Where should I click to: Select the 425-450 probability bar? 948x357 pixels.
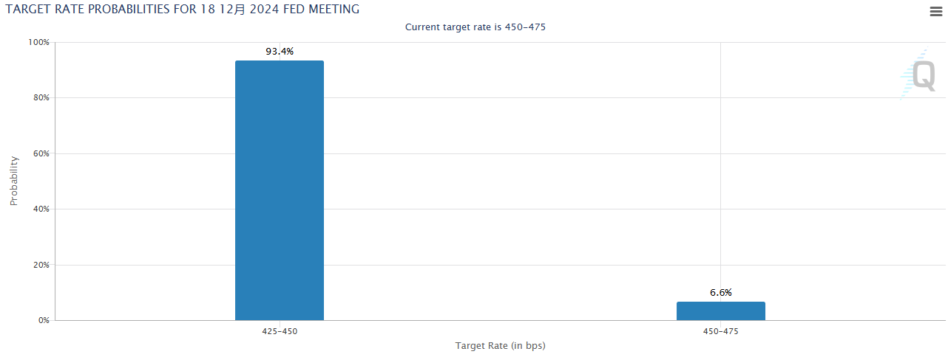click(x=280, y=190)
